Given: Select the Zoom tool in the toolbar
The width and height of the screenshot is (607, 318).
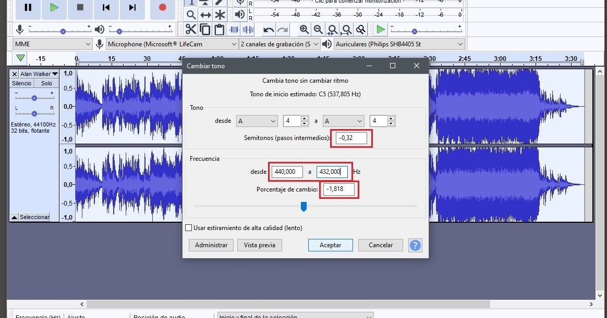Looking at the screenshot, I should [x=191, y=15].
